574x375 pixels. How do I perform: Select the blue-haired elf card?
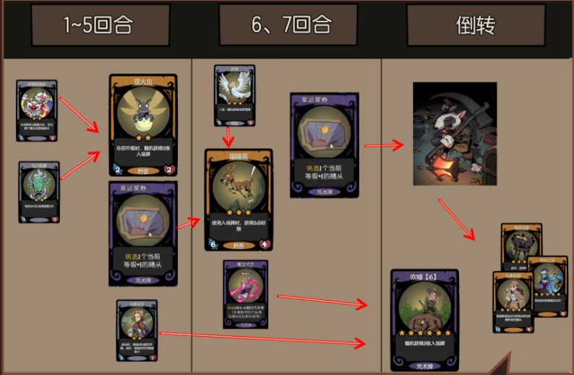[x=548, y=286]
